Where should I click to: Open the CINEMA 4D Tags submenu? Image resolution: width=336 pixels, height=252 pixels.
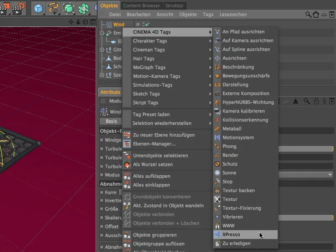coord(168,32)
